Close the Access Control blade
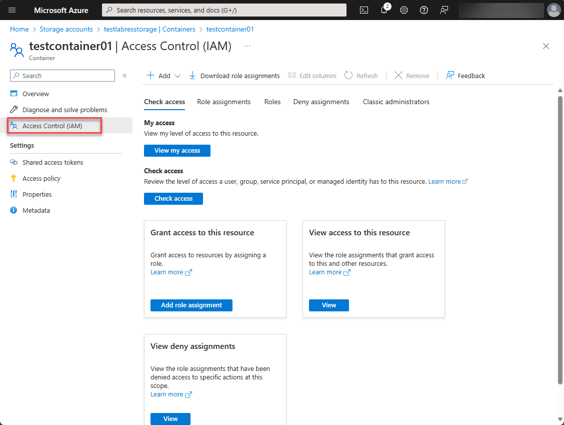Viewport: 564px width, 425px height. click(546, 46)
